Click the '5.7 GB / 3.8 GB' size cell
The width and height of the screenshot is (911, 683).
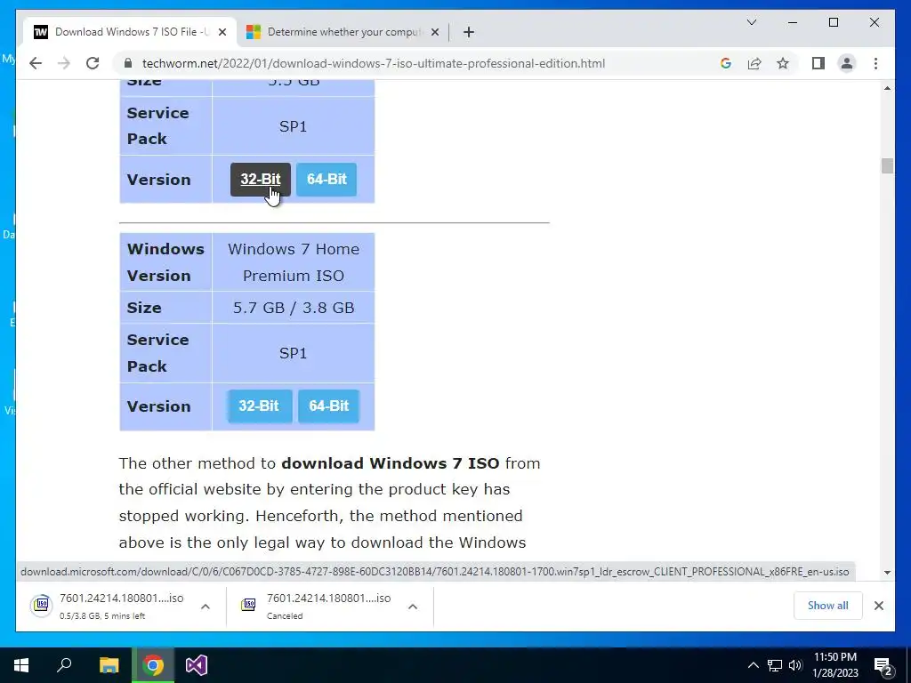[x=294, y=307]
